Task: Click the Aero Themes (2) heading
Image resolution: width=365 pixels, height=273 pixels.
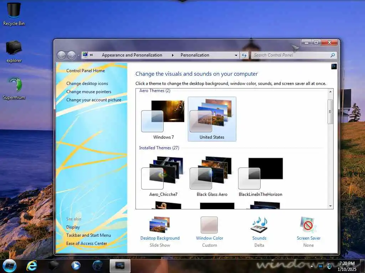Action: 155,91
